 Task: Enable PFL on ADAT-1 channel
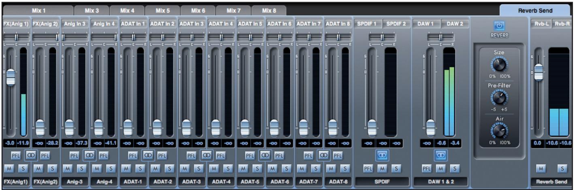[x=133, y=155]
